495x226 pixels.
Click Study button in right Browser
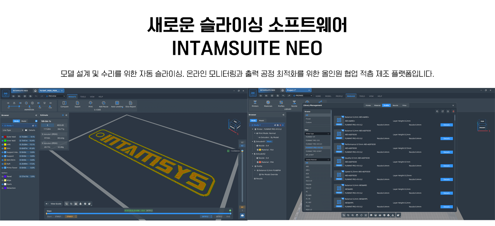pyautogui.click(x=253, y=120)
